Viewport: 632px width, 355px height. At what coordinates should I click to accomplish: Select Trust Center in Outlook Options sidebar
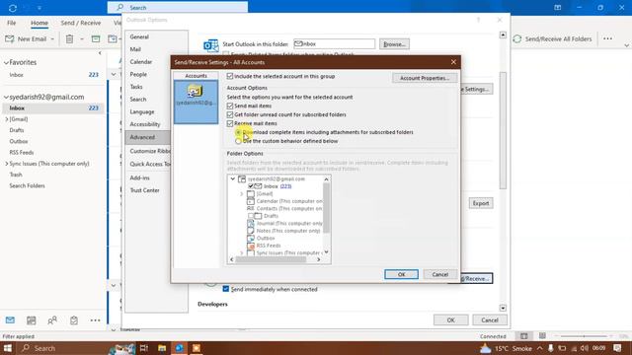click(x=145, y=190)
